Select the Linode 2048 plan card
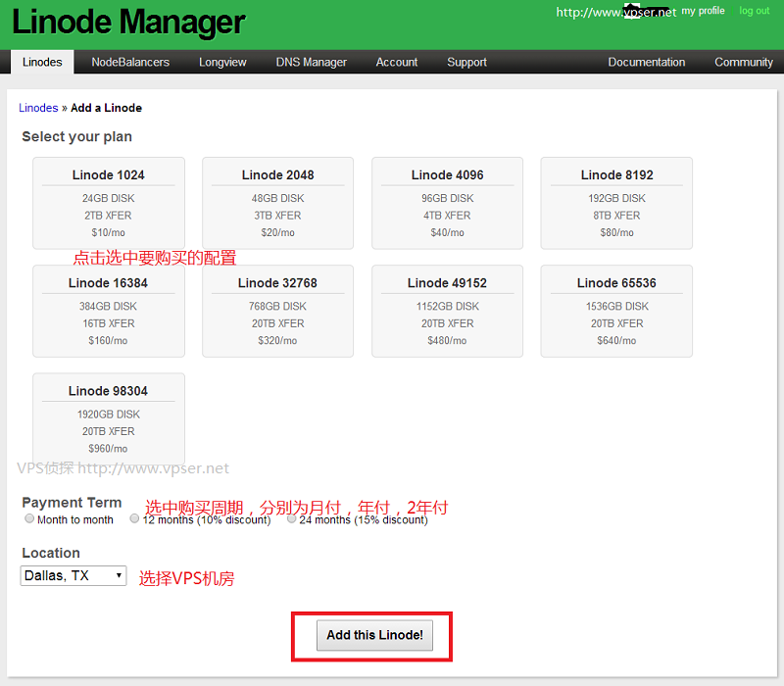This screenshot has height=686, width=784. 277,203
